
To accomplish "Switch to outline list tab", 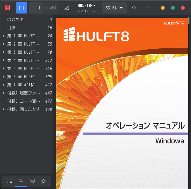I will click(x=21, y=181).
